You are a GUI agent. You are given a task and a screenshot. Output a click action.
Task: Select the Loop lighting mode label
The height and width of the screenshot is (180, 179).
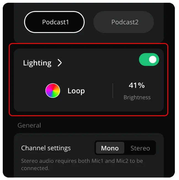tap(76, 91)
